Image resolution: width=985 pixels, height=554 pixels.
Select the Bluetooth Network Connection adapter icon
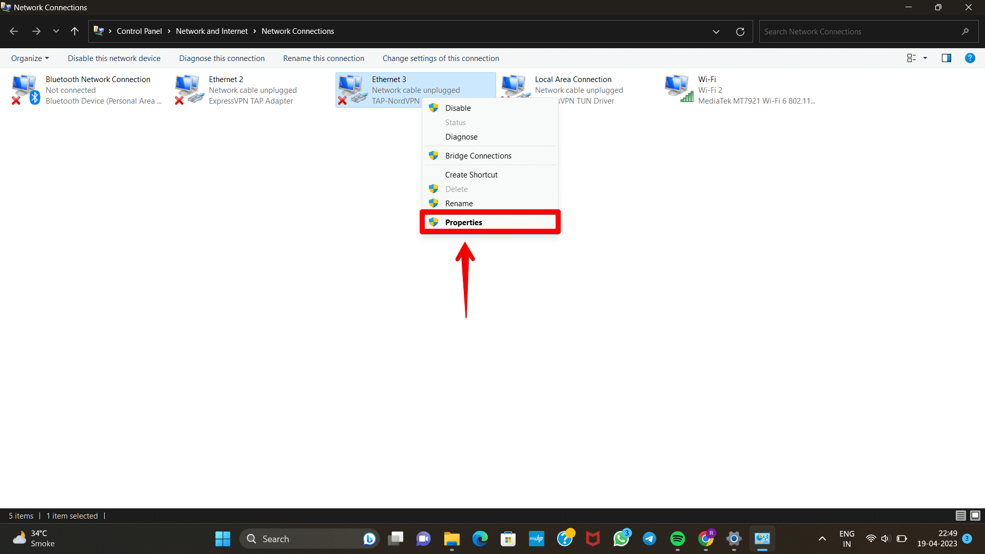(x=26, y=90)
